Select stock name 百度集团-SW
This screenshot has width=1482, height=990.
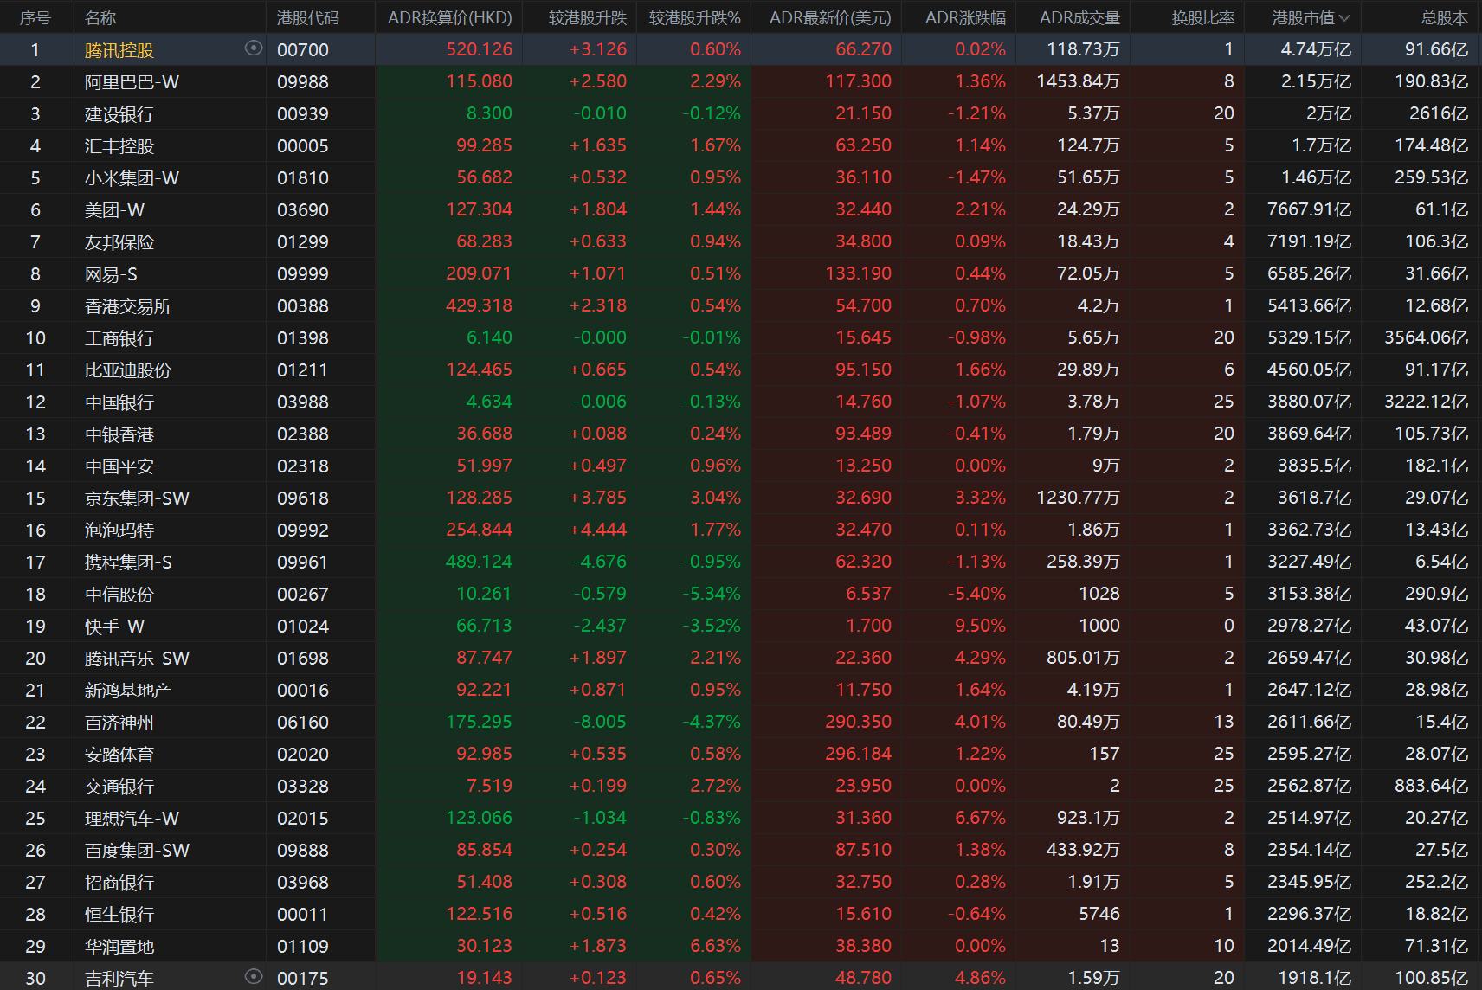point(137,851)
